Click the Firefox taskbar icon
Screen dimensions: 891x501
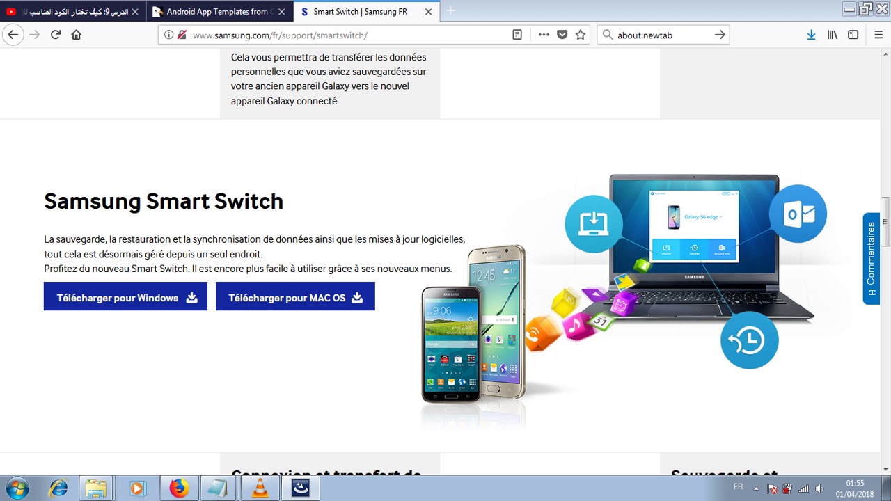pyautogui.click(x=179, y=488)
